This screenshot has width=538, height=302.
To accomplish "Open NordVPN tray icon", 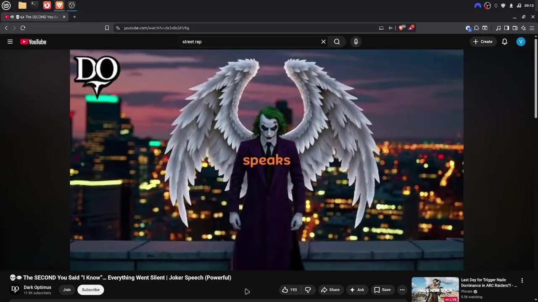I will point(478,5).
